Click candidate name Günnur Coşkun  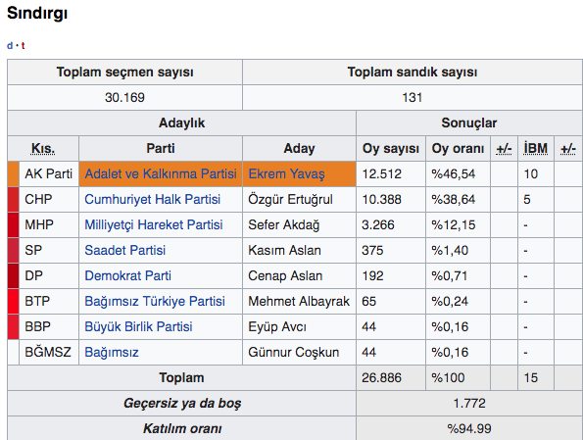[x=293, y=352]
